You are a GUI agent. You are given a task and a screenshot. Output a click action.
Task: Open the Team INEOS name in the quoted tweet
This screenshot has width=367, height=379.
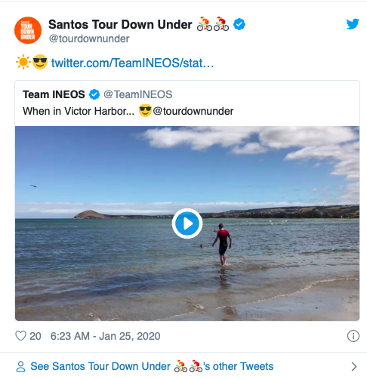coord(54,94)
